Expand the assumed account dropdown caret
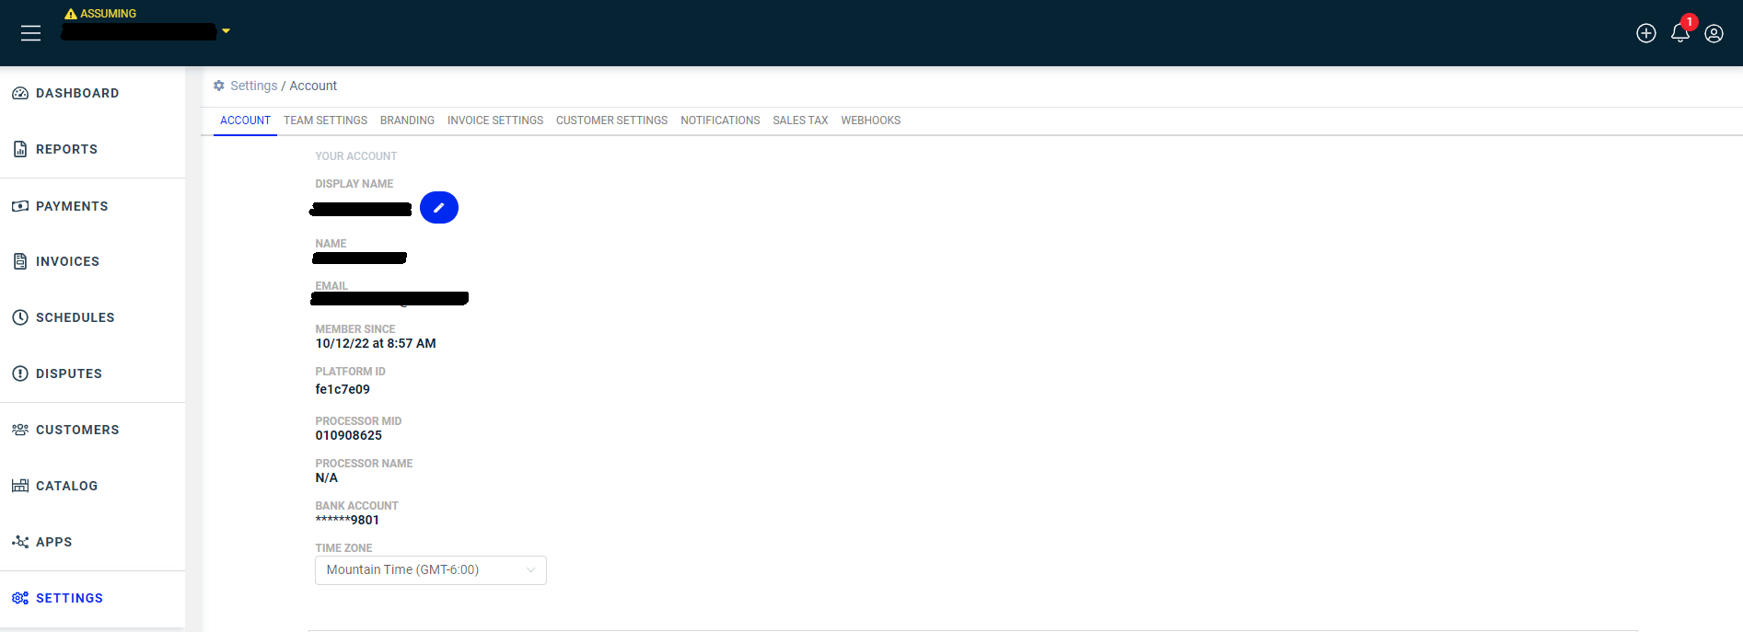Screen dimensions: 1743x632 (x=226, y=31)
